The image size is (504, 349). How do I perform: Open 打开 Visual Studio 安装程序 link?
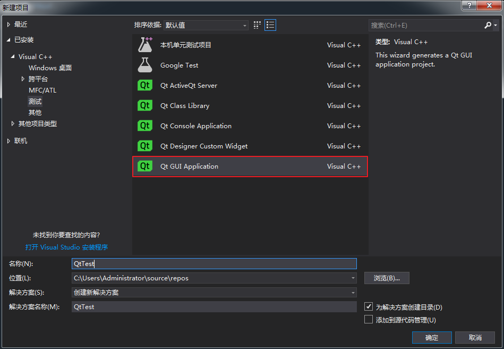66,247
